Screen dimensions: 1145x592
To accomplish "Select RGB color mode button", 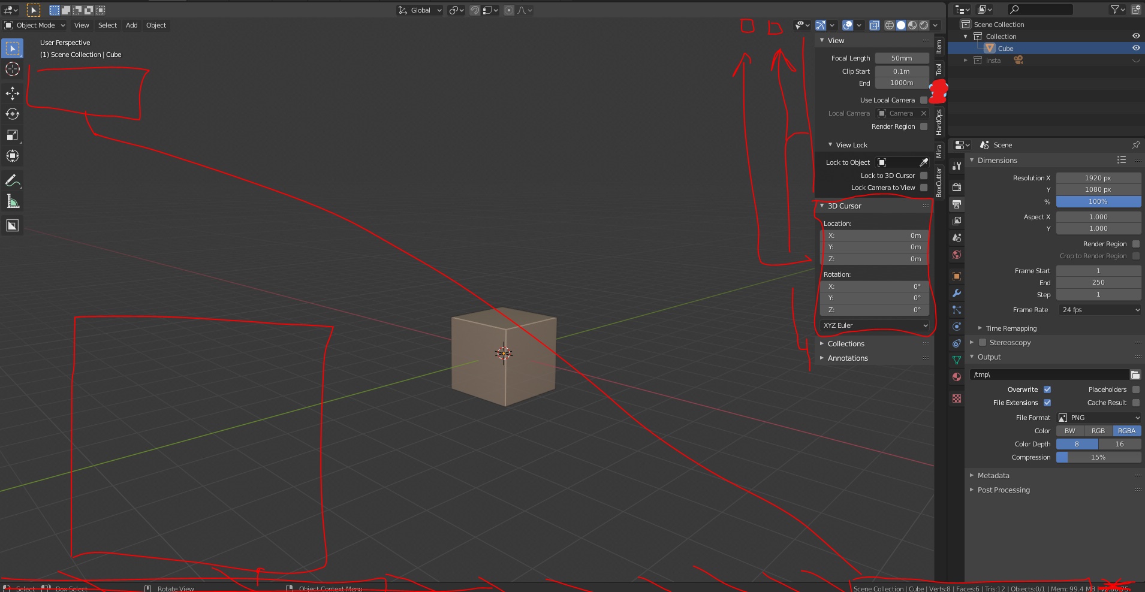I will click(1098, 431).
